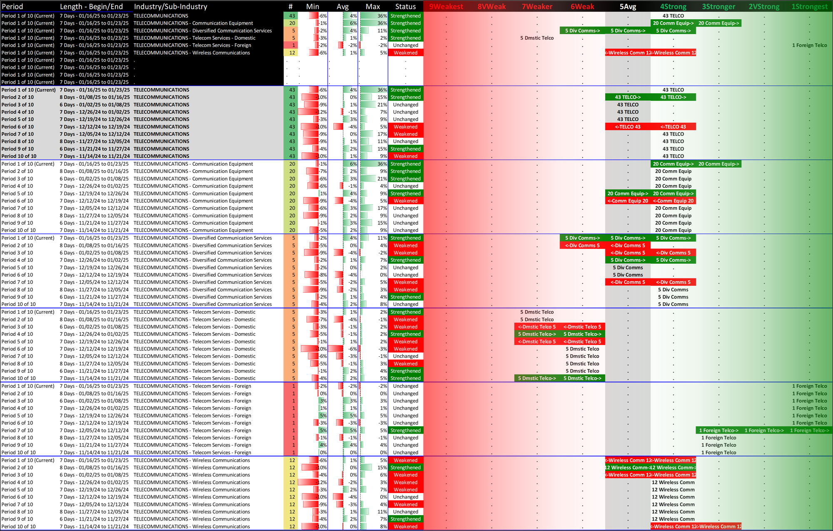
Task: Select the 6Weak column header
Action: pyautogui.click(x=582, y=7)
